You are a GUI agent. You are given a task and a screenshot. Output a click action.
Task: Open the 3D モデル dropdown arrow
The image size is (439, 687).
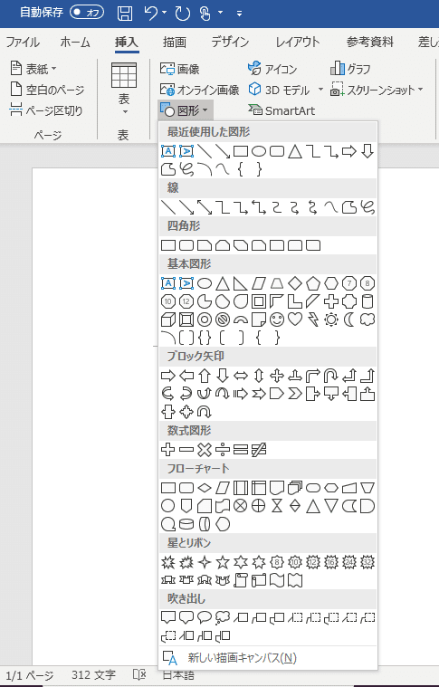pos(320,90)
